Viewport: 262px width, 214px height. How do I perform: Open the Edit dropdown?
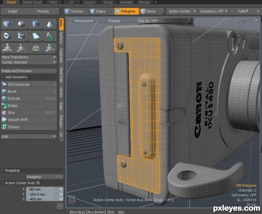pos(29,137)
